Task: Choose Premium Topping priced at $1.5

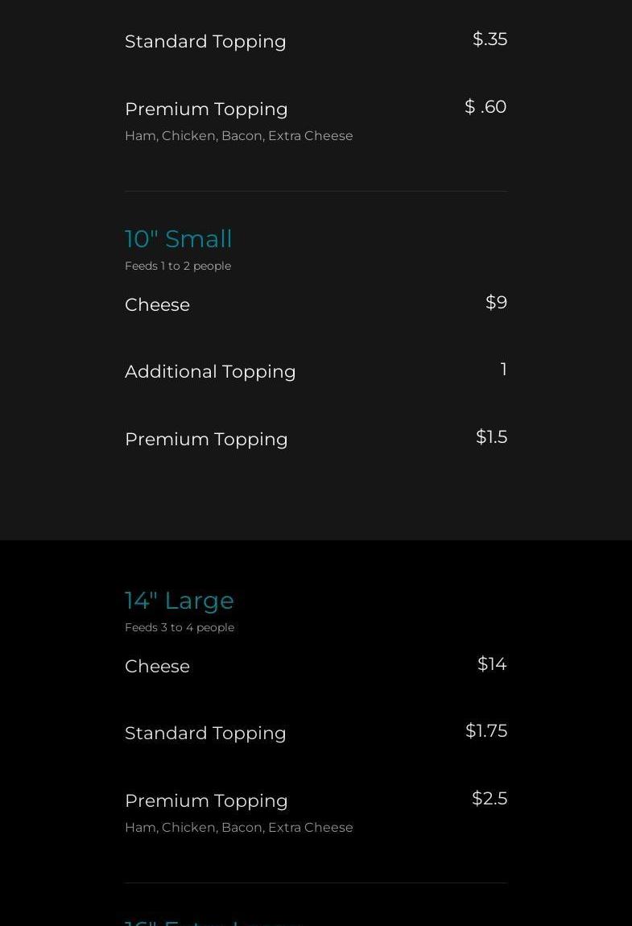Action: (206, 440)
